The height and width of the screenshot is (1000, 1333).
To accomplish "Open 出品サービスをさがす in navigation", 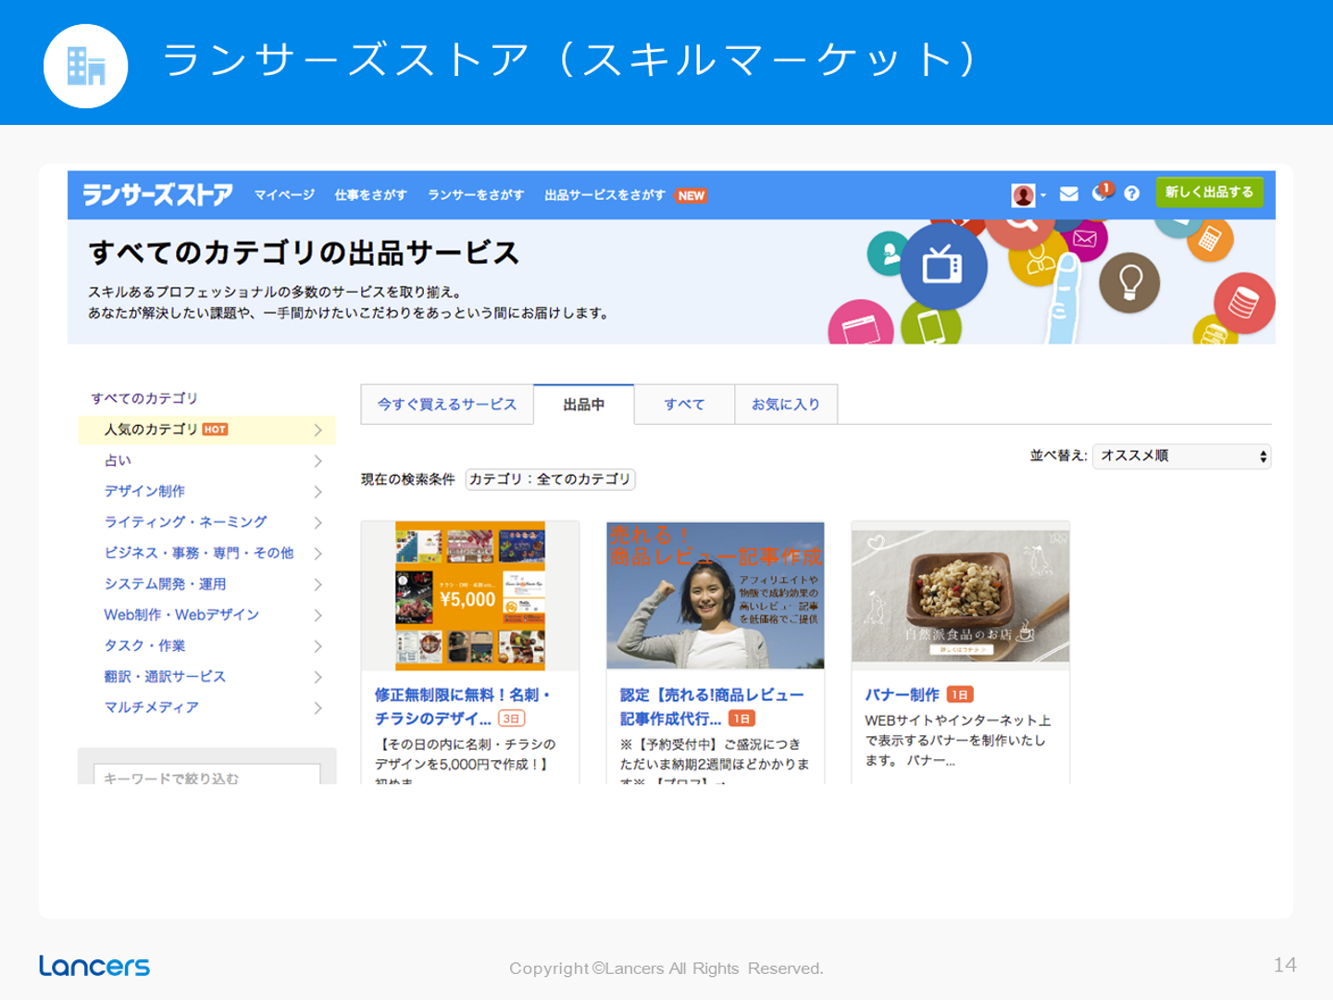I will [x=604, y=195].
